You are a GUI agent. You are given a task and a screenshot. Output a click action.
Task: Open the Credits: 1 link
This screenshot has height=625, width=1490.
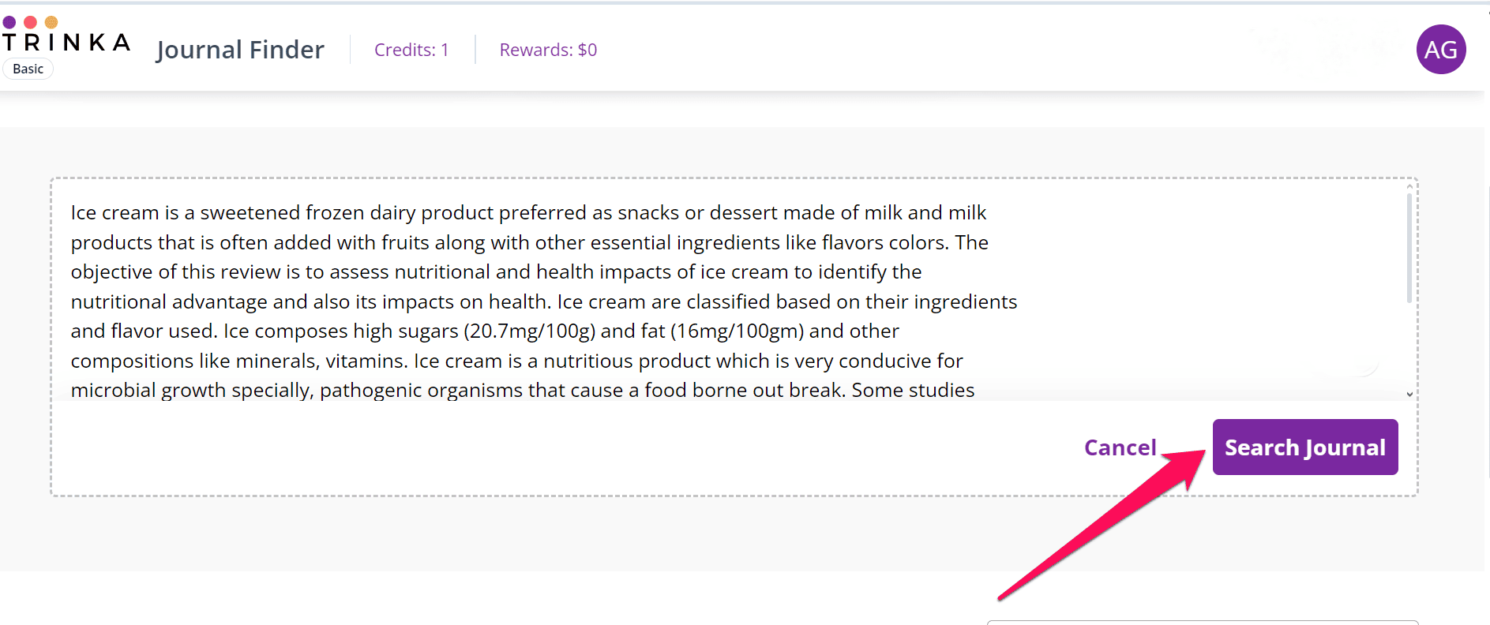click(x=411, y=50)
